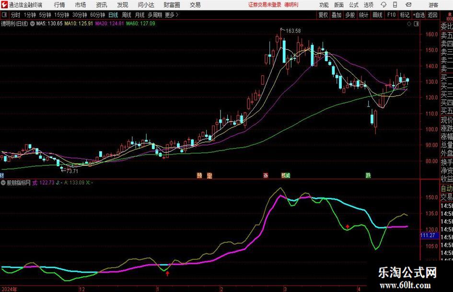Switch to 分时 period tab
453x292 pixels.
click(16, 15)
